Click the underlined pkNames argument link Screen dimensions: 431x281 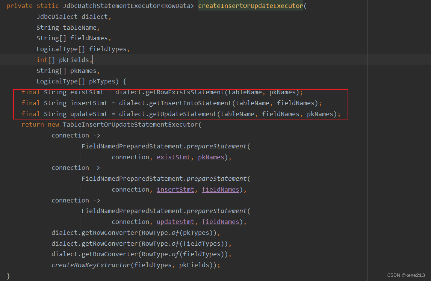211,157
